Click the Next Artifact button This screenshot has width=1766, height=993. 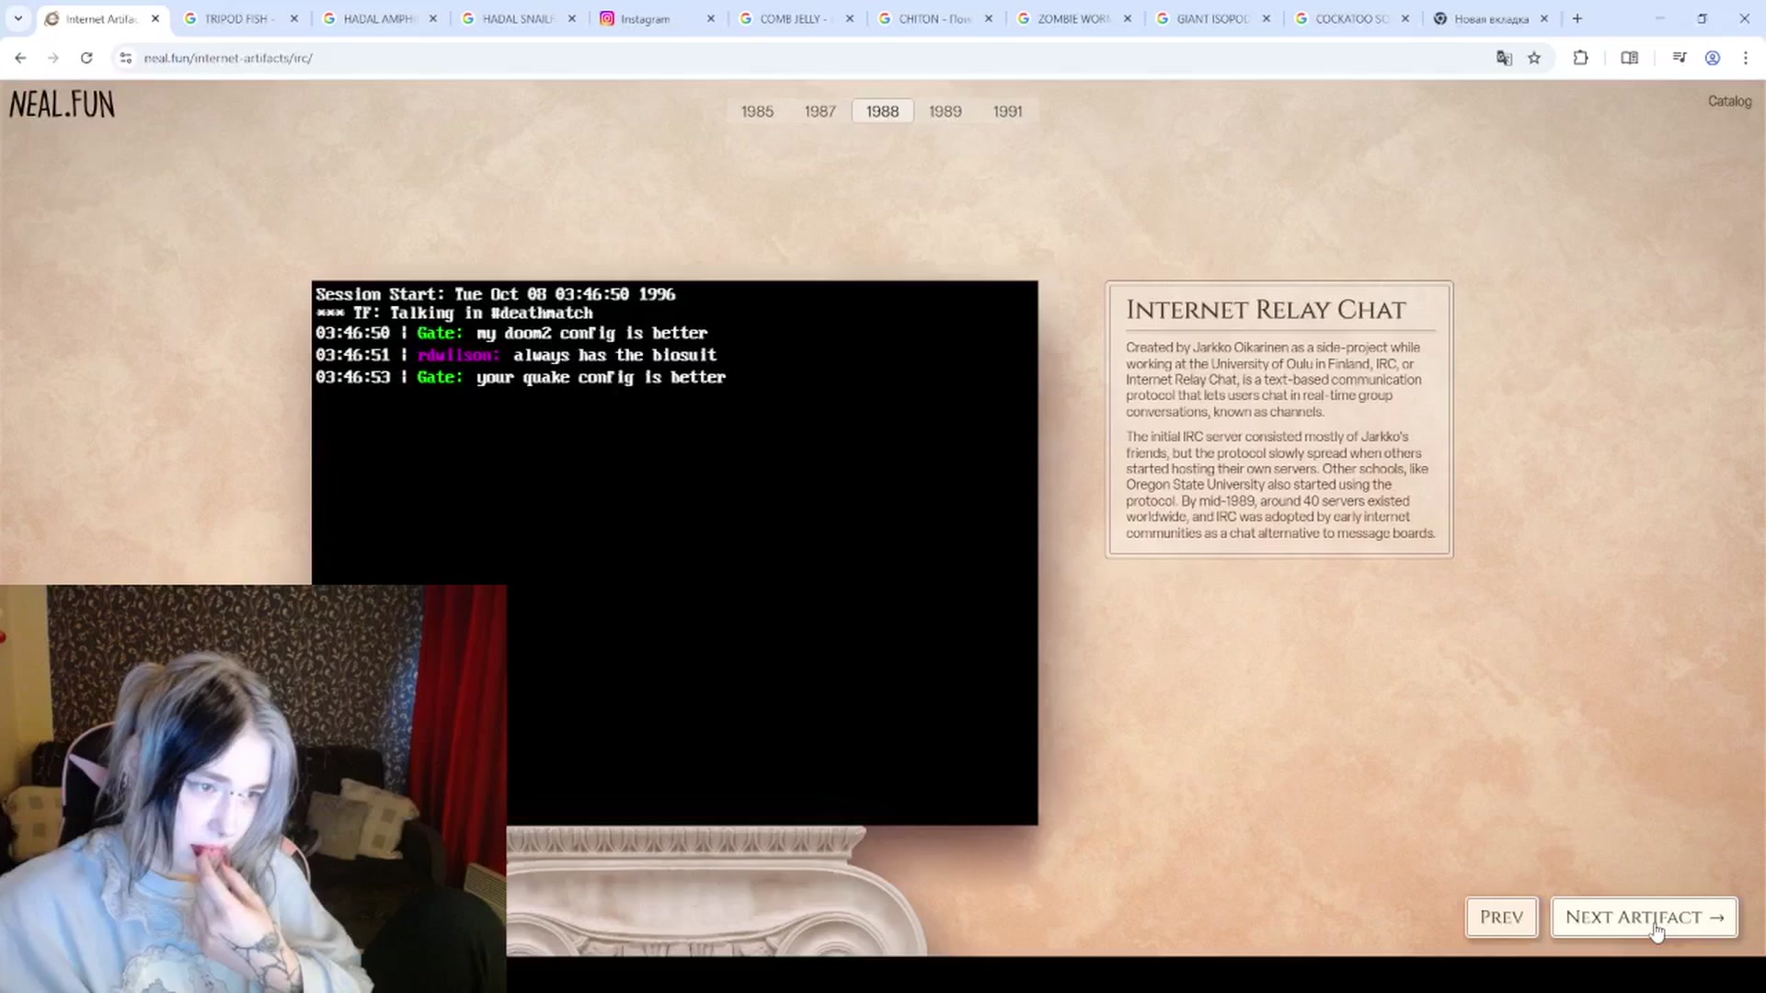1644,917
